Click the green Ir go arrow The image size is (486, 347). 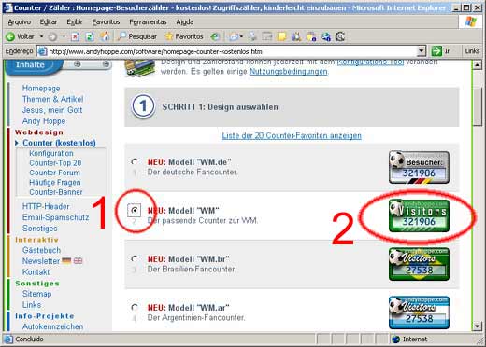click(436, 51)
